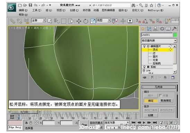The width and height of the screenshot is (190, 133).
Task: Click the 创建 button under 拓扑
Action: click(x=151, y=115)
